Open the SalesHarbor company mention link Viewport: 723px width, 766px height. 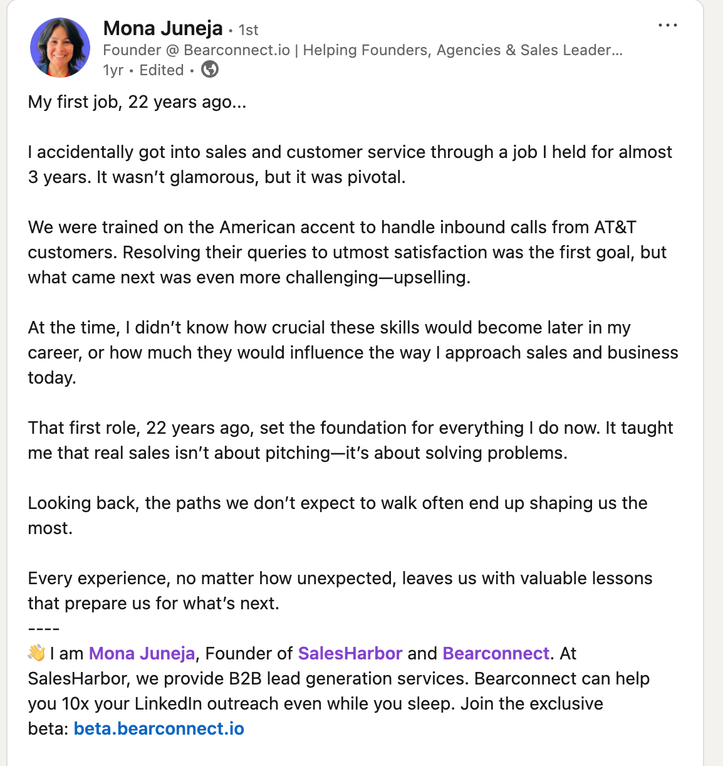tap(350, 653)
